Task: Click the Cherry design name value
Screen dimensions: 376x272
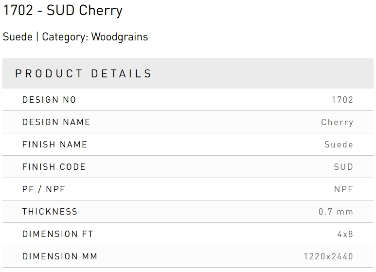Action: point(337,122)
